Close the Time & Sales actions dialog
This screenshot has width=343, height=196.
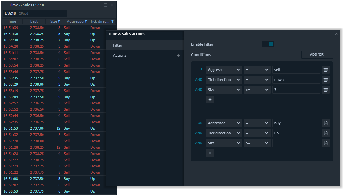[336, 34]
